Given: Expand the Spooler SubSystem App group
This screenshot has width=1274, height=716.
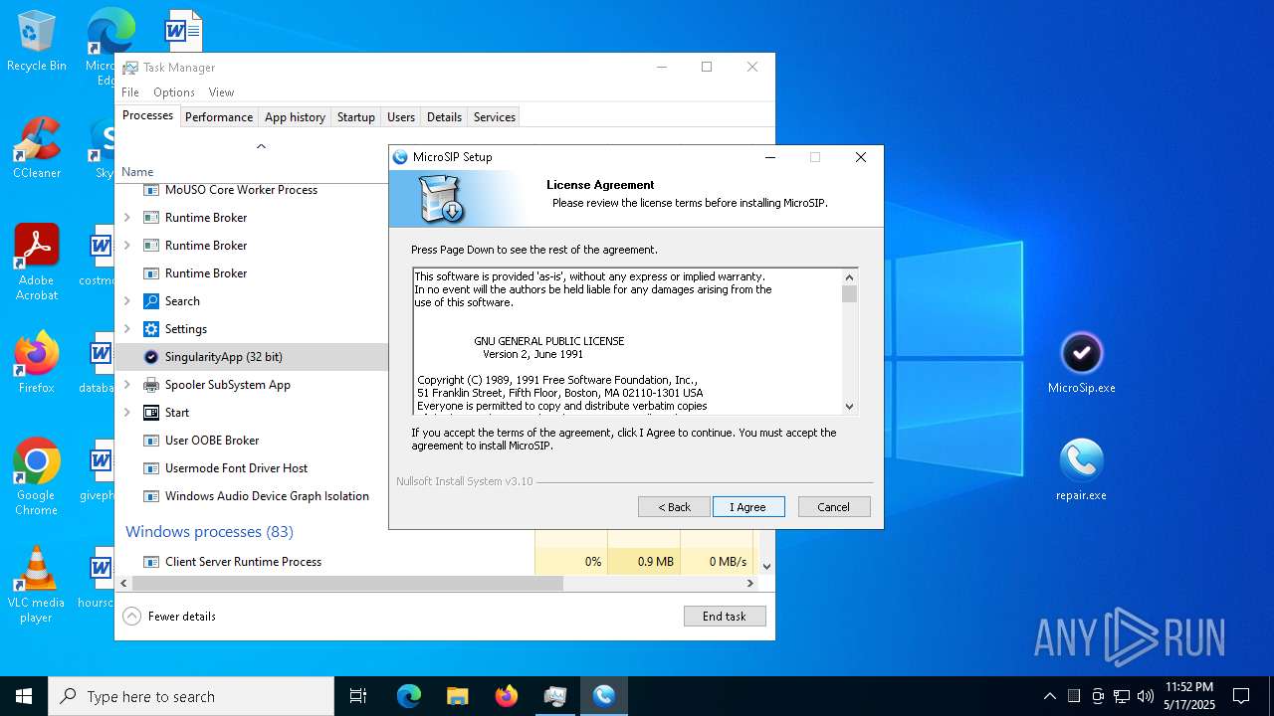Looking at the screenshot, I should pos(127,385).
